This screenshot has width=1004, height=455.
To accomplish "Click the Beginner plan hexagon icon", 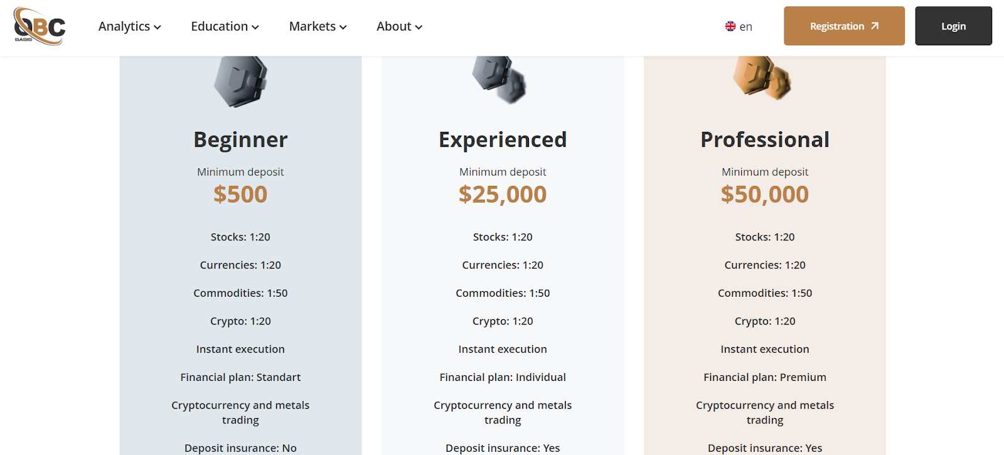I will coord(240,82).
